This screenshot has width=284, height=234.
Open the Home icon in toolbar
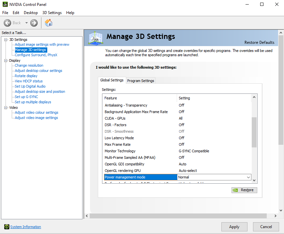[x=49, y=23]
